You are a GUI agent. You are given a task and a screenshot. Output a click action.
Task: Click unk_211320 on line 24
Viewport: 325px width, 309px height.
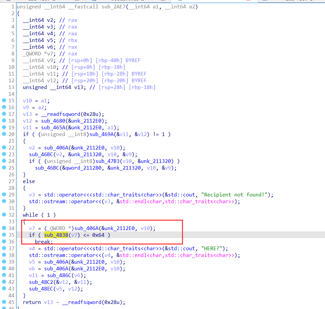coord(156,161)
